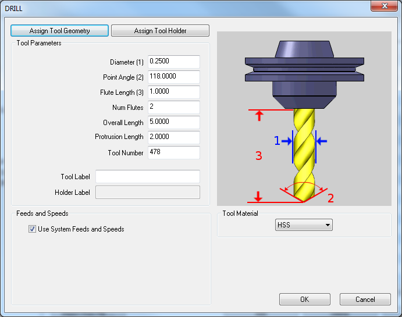Focus the Num Flutes field
This screenshot has width=402, height=317.
click(x=174, y=107)
